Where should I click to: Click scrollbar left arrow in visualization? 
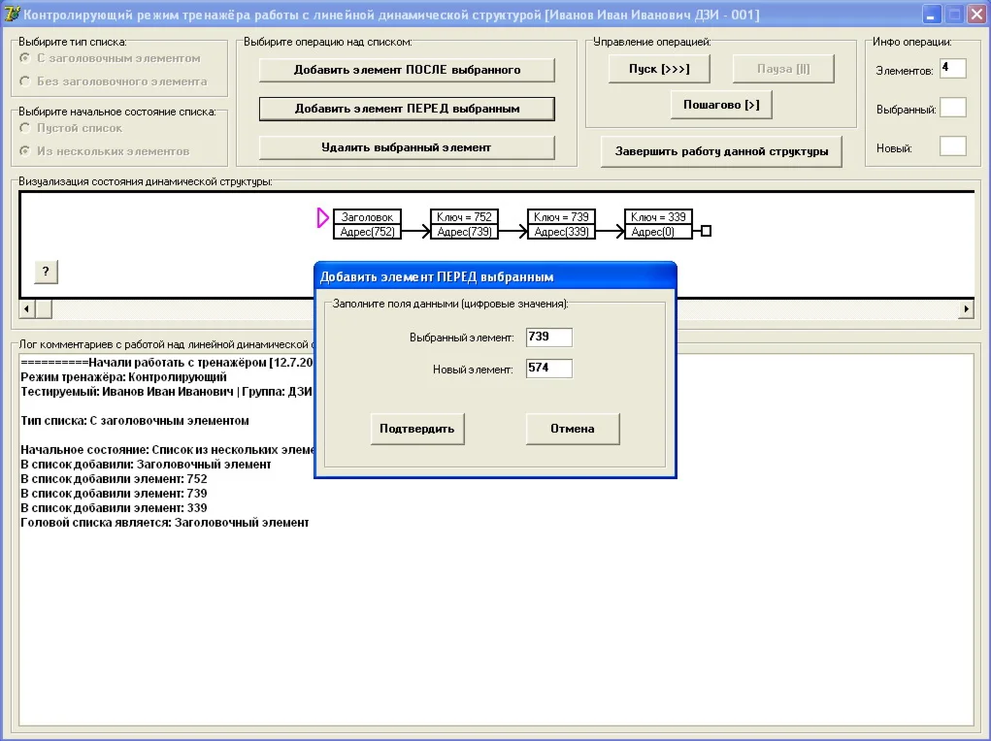26,308
